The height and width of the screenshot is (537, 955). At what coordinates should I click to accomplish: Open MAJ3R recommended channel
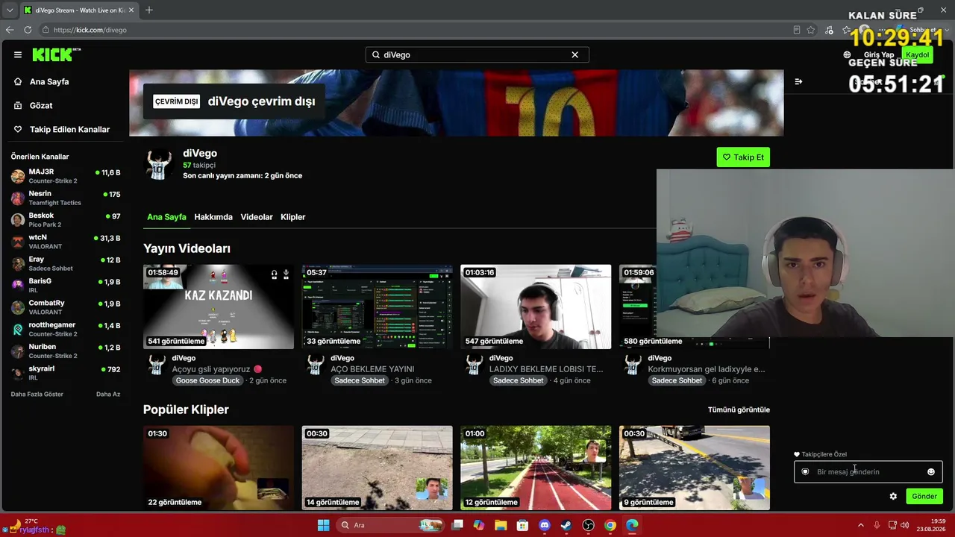66,176
